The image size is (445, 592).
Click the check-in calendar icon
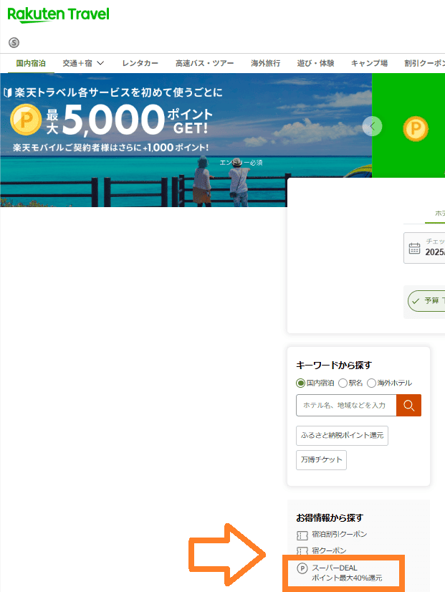point(414,248)
